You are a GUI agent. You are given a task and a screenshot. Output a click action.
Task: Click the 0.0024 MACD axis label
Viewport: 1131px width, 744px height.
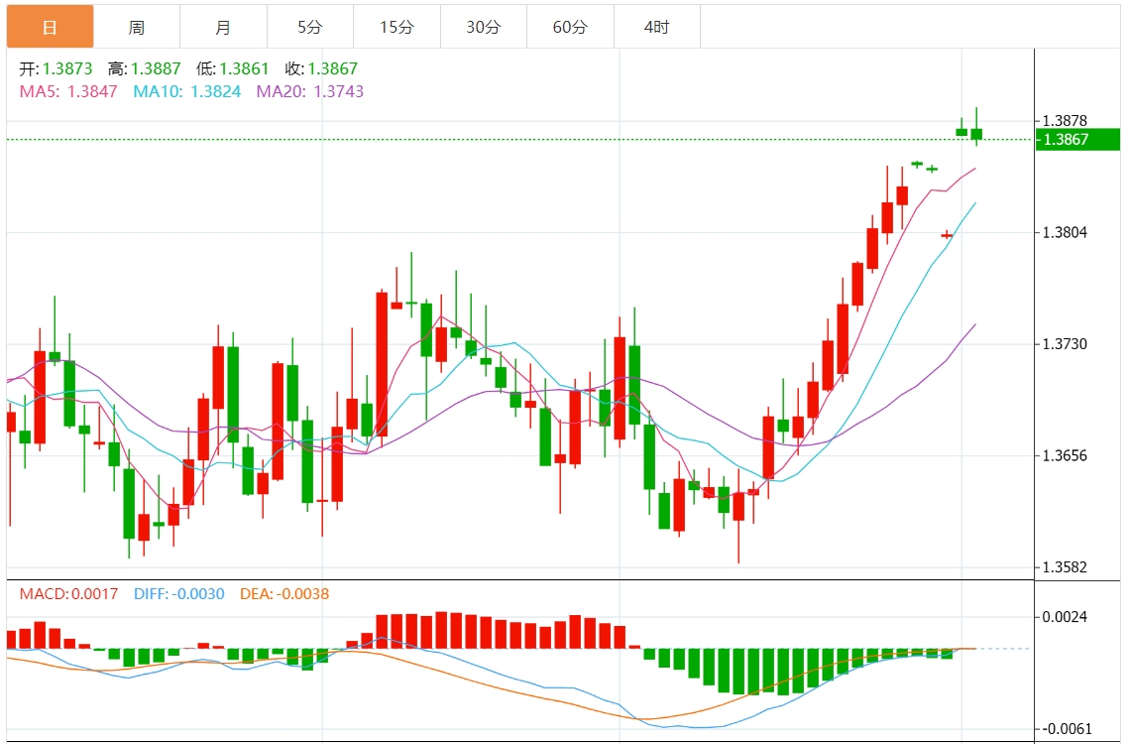point(1065,617)
